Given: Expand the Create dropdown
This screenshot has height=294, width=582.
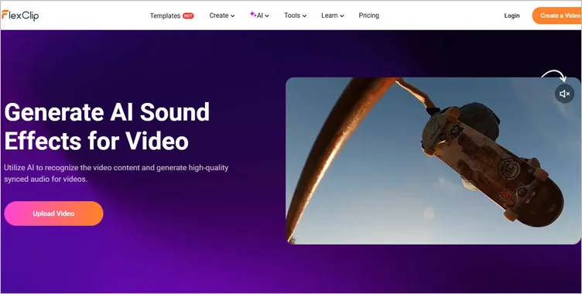Looking at the screenshot, I should pyautogui.click(x=222, y=15).
